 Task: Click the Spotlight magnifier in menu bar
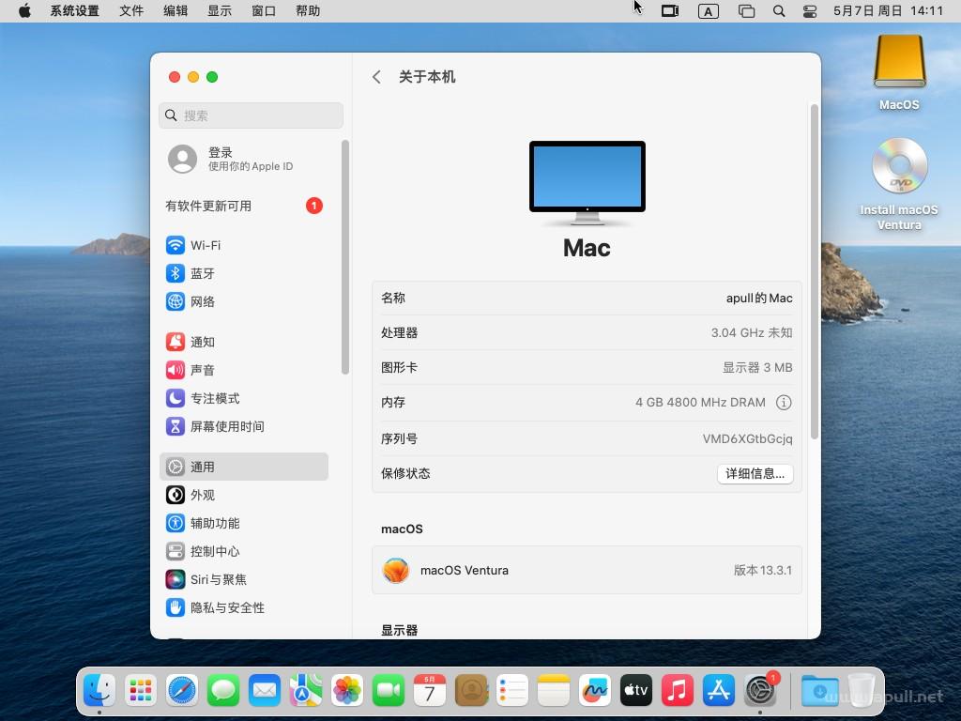779,11
